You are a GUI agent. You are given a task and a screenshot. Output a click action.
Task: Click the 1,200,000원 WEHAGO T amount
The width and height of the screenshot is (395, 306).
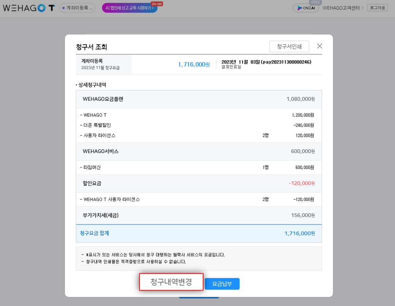point(303,115)
